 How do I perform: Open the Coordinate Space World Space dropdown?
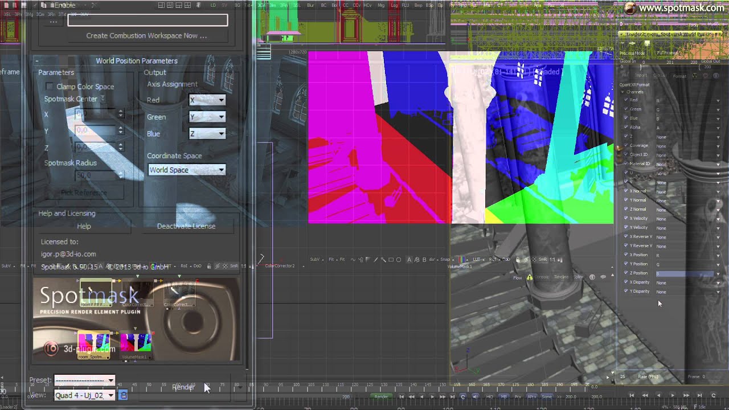(187, 170)
